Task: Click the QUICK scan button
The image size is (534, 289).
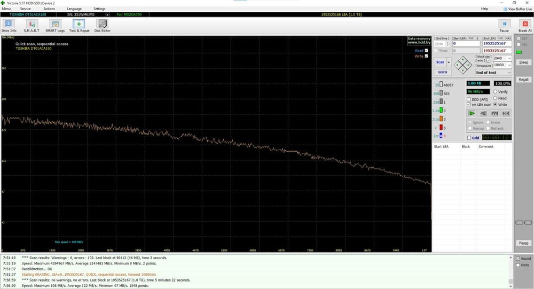Action: (x=443, y=72)
